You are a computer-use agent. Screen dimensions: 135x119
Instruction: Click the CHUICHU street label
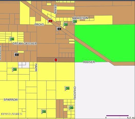pyautogui.click(x=75, y=93)
